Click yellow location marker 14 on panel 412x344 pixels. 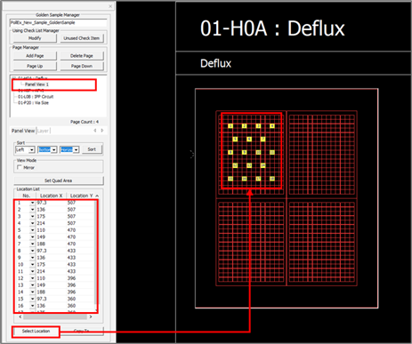263,165
